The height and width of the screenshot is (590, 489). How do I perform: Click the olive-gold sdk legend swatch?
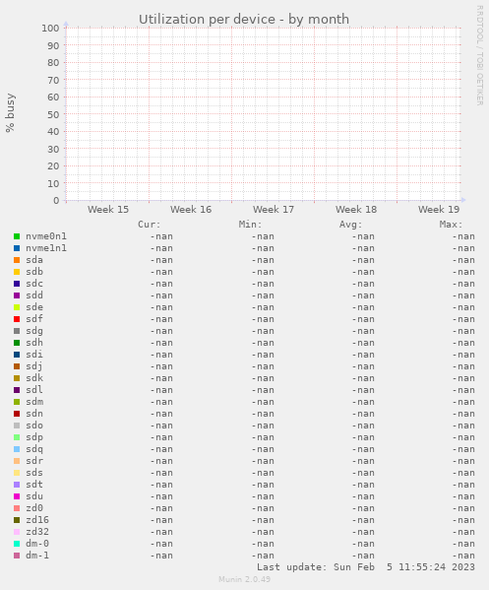[x=17, y=378]
